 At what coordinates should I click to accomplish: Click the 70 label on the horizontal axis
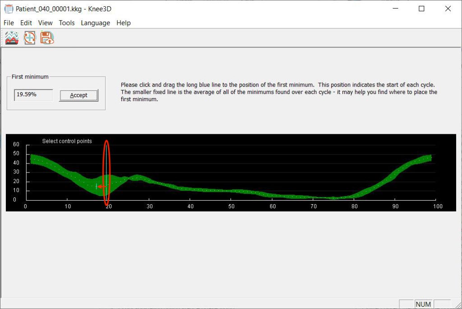click(314, 206)
